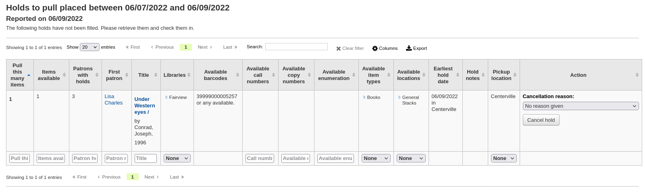This screenshot has height=193, width=645.
Task: Click page 1 in top pagination
Action: (185, 47)
